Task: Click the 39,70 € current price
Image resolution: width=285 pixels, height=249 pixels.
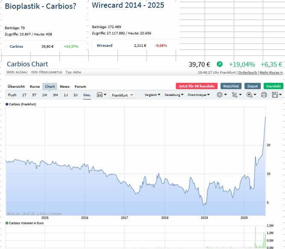Action: tap(199, 64)
